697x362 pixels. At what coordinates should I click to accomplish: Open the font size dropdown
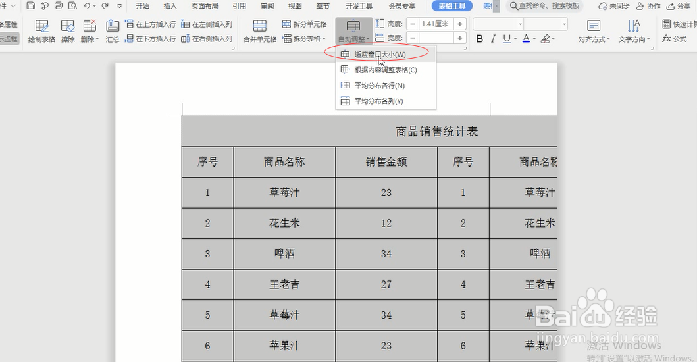(x=564, y=24)
